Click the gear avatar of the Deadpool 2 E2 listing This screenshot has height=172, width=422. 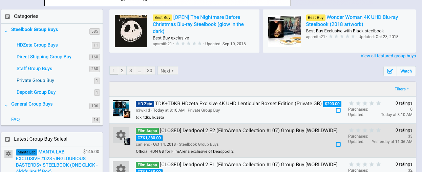(x=121, y=135)
